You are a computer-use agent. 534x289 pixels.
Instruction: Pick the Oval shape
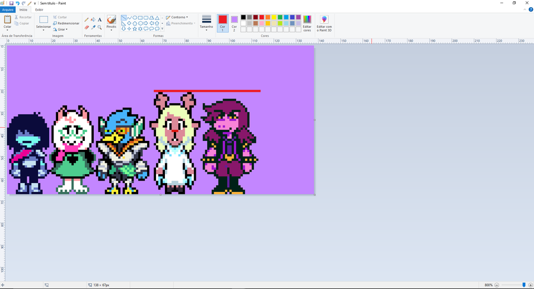(135, 18)
